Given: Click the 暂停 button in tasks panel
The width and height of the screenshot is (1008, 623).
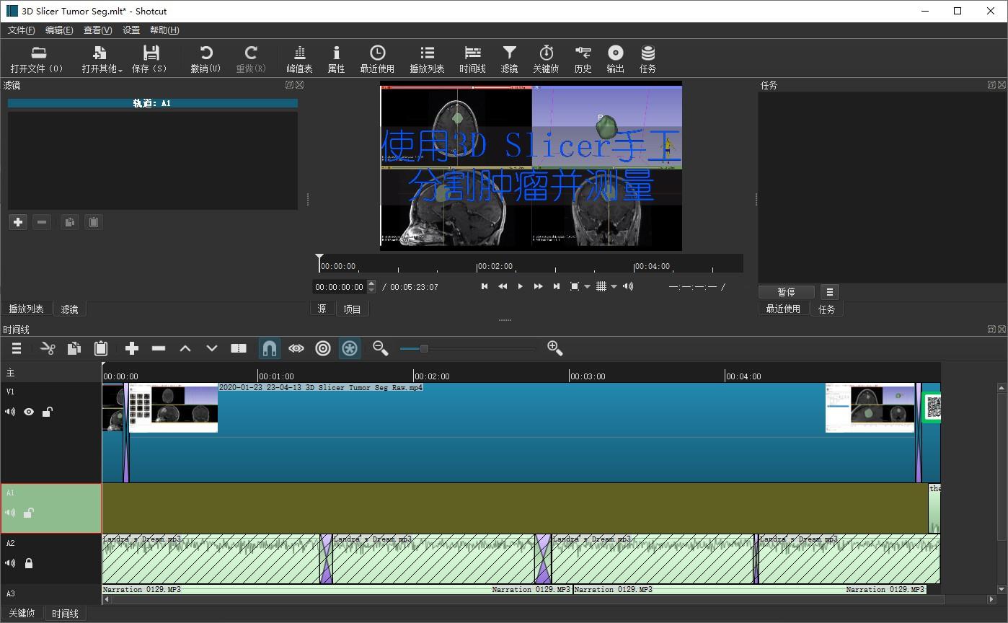Looking at the screenshot, I should click(787, 292).
